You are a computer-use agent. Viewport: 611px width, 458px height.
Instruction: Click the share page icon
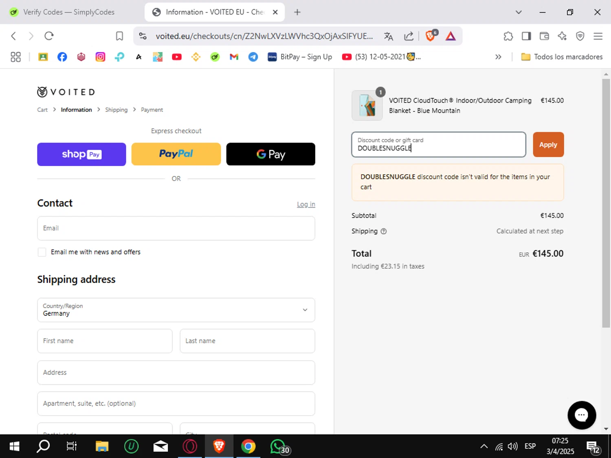pos(409,36)
